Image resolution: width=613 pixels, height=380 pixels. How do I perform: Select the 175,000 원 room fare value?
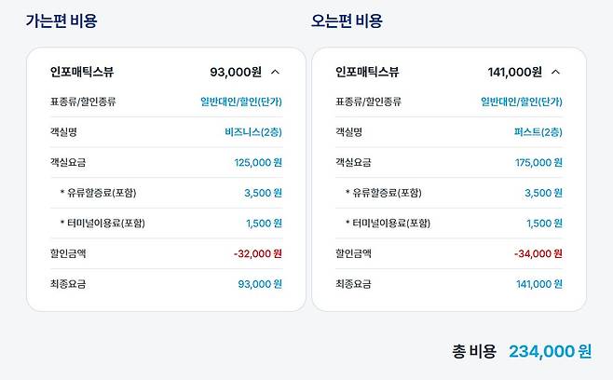pos(539,163)
